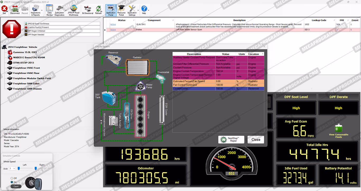The image size is (361, 191).
Task: Select Freightliner HVAC Front
Action: pos(26,68)
